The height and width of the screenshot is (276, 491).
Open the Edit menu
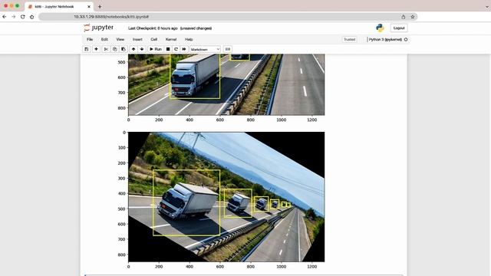click(104, 39)
